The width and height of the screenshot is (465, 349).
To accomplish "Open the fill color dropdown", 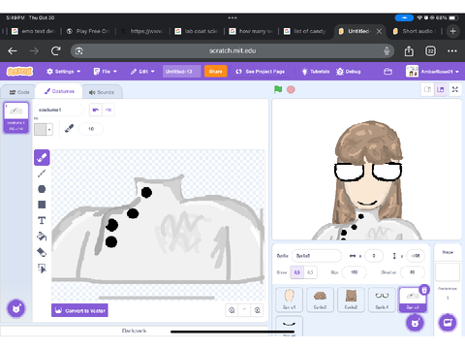I will point(44,129).
